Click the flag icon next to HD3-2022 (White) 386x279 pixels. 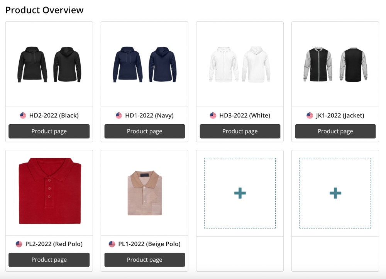(213, 115)
